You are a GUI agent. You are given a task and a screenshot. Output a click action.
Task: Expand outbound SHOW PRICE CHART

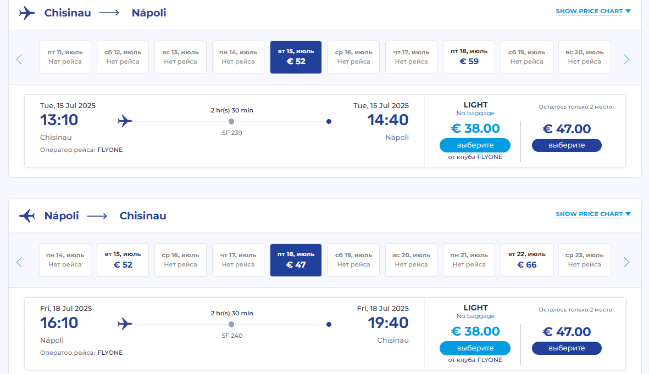point(593,11)
